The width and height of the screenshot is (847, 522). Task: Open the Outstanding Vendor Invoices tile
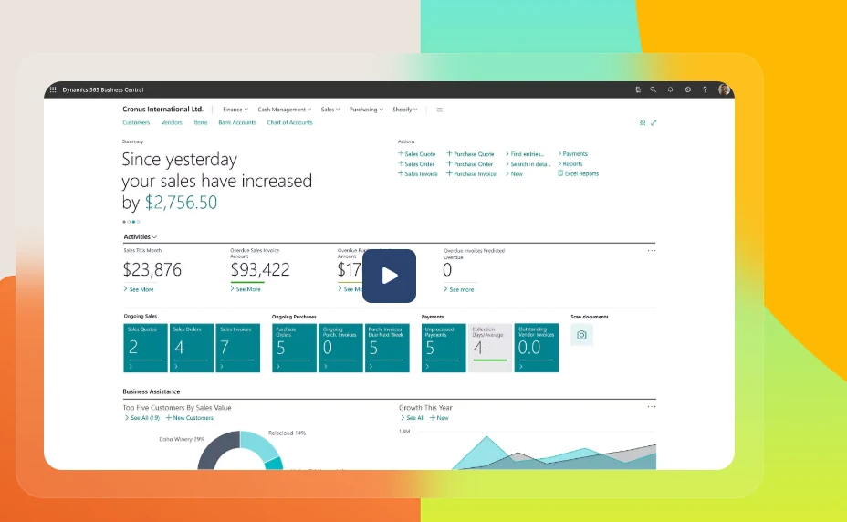click(537, 348)
